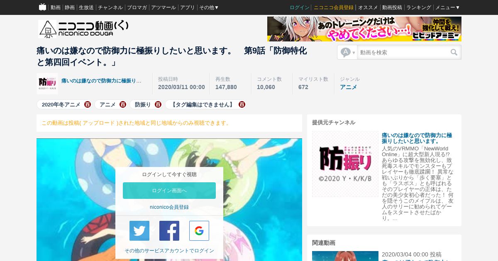This screenshot has height=261, width=498.
Task: Open the channel icon beside video owner name
Action: (47, 83)
